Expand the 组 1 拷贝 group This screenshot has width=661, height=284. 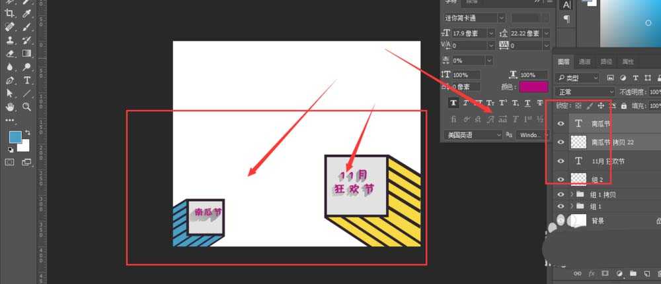pos(572,194)
